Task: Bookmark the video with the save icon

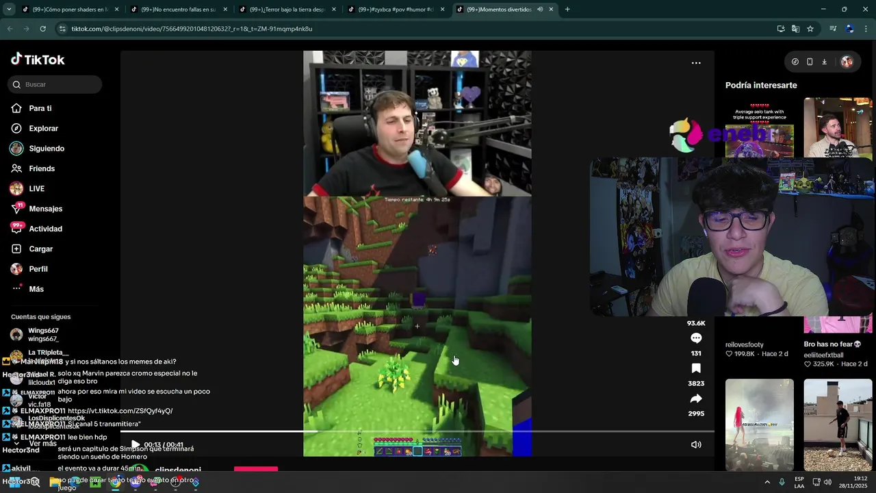Action: [x=696, y=368]
